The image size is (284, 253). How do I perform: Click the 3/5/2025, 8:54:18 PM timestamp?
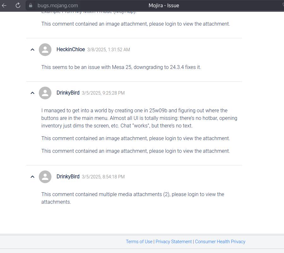[103, 177]
